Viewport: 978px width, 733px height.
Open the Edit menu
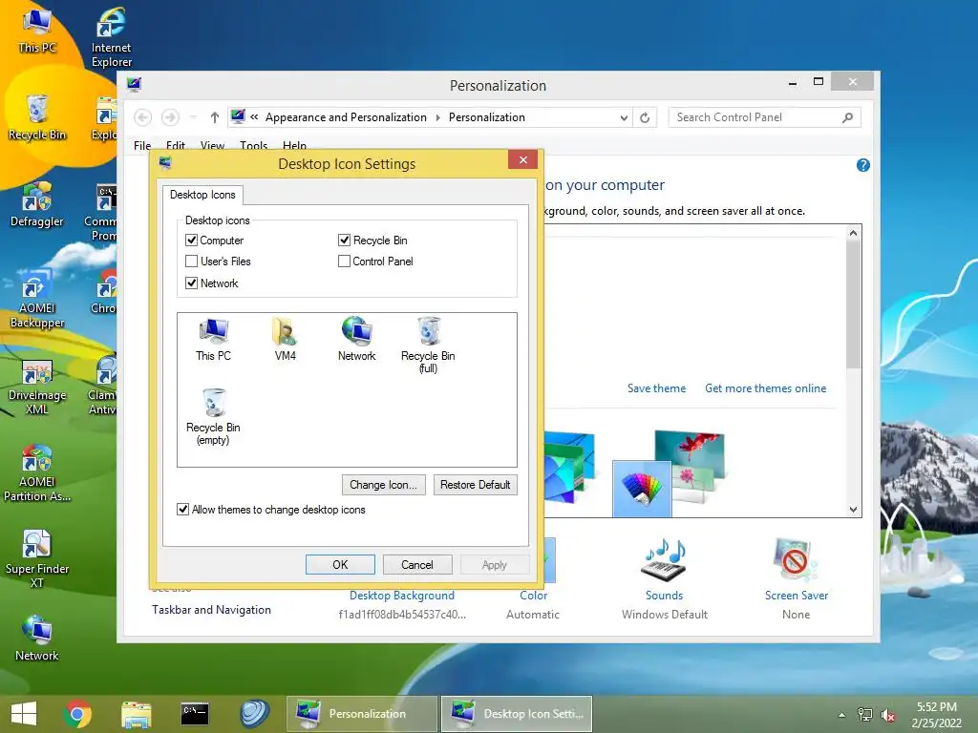tap(176, 145)
